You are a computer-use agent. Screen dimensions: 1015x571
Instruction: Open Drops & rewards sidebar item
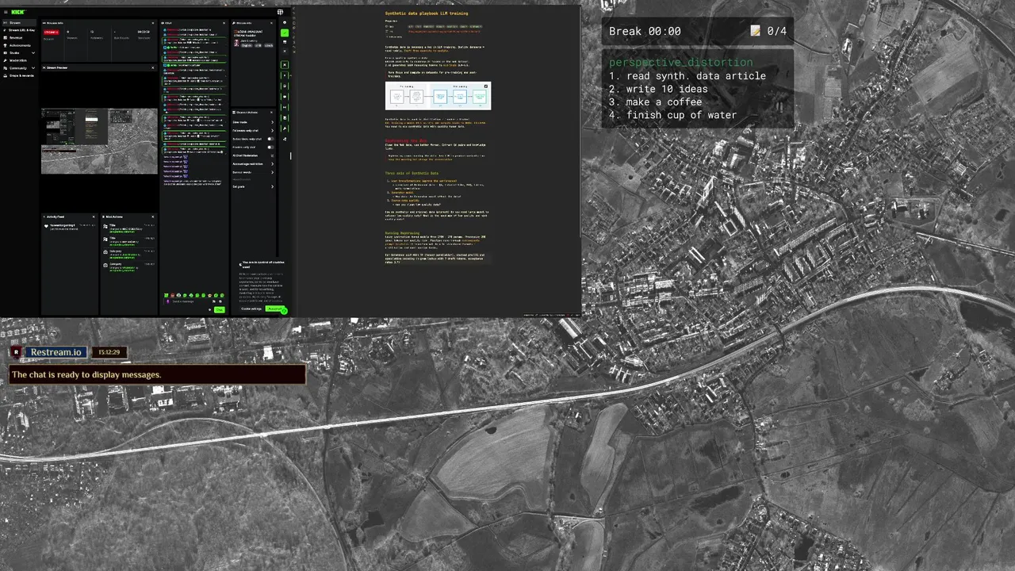coord(19,75)
